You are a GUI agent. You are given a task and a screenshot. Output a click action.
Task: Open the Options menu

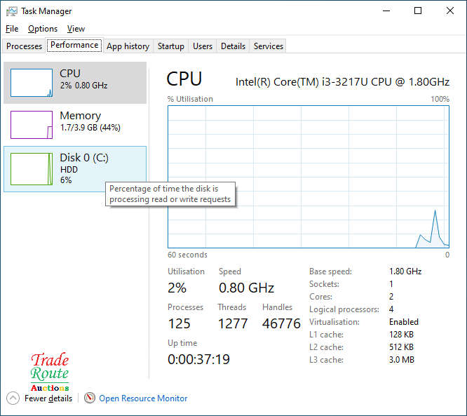tap(43, 29)
